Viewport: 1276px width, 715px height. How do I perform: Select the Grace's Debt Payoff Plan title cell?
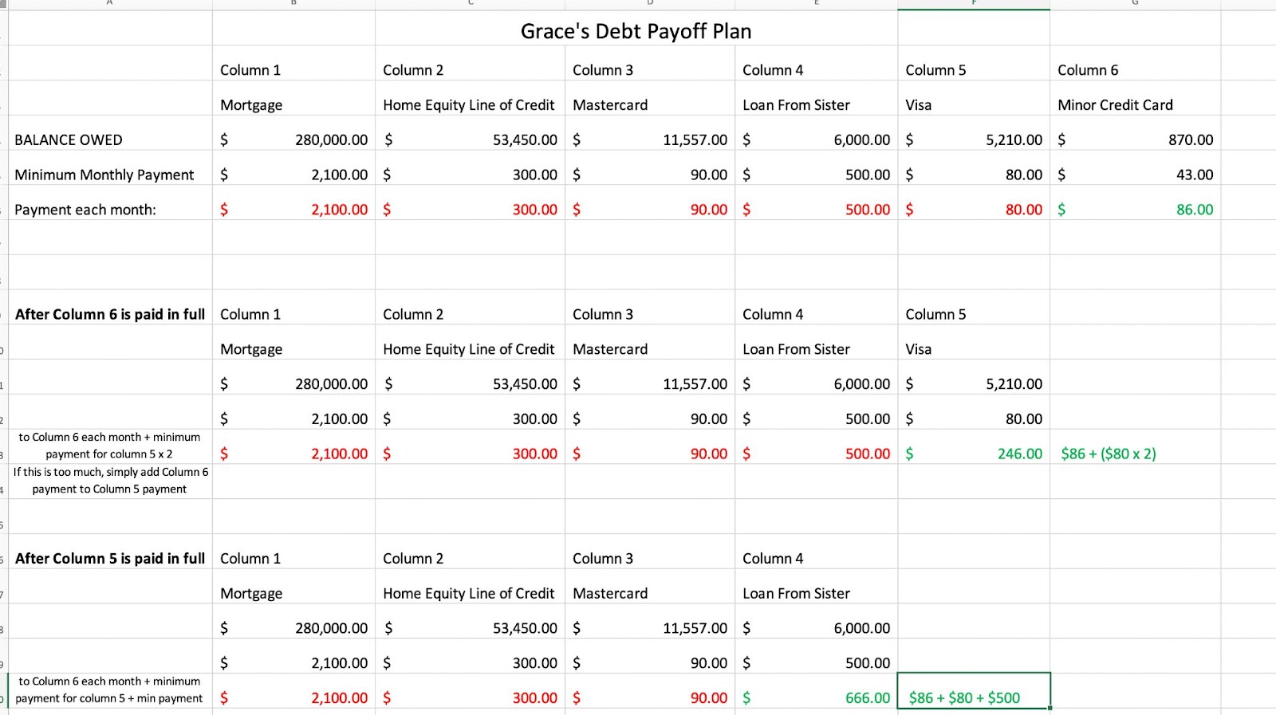point(636,31)
